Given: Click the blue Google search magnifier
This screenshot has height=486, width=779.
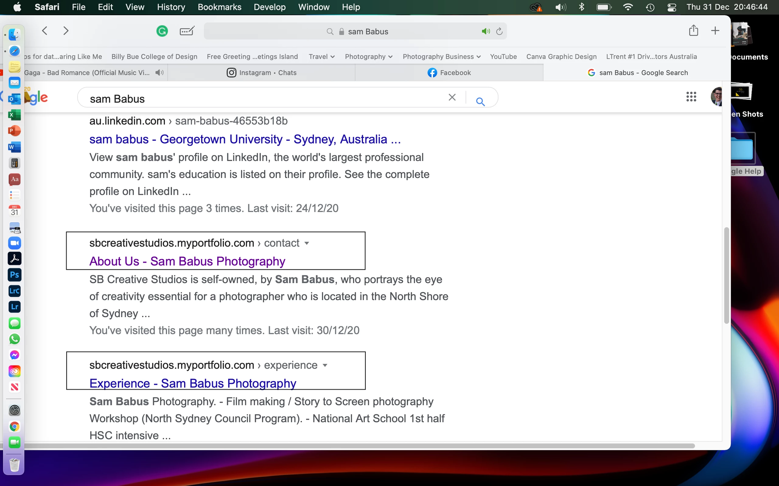Looking at the screenshot, I should tap(480, 101).
